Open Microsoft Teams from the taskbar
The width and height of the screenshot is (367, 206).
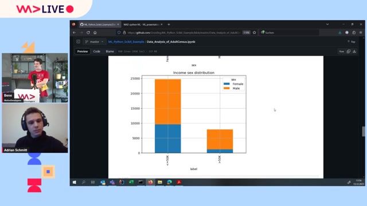(x=112, y=182)
